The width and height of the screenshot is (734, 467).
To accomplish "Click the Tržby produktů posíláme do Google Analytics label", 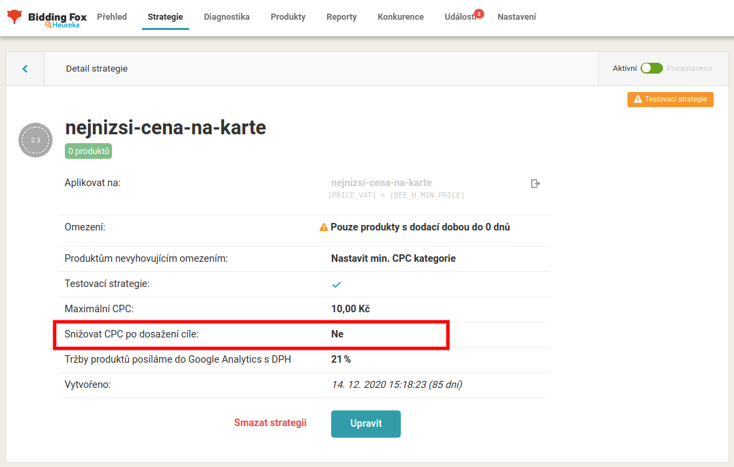I will [178, 359].
